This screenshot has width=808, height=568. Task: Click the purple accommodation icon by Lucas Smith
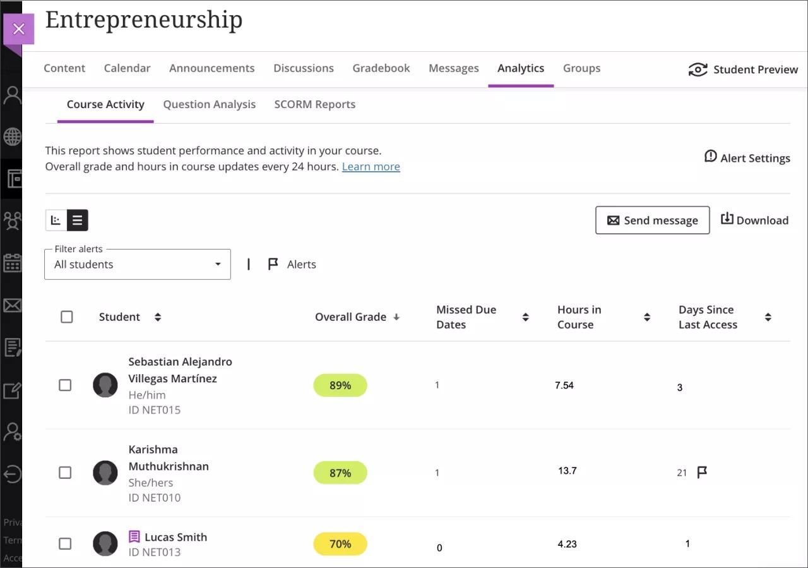click(x=134, y=537)
